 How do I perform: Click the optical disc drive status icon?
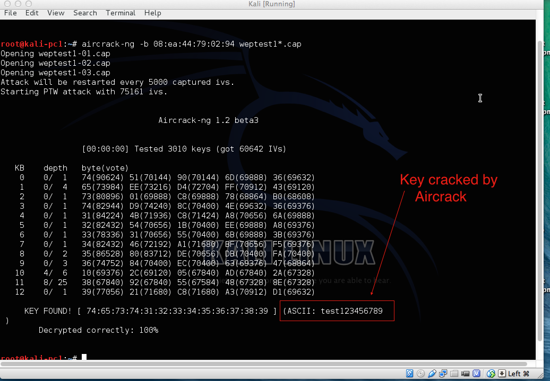420,374
